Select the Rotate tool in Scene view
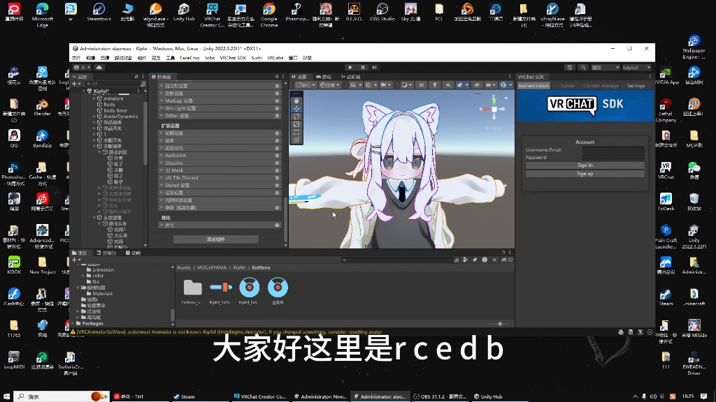The image size is (716, 402). click(x=296, y=117)
